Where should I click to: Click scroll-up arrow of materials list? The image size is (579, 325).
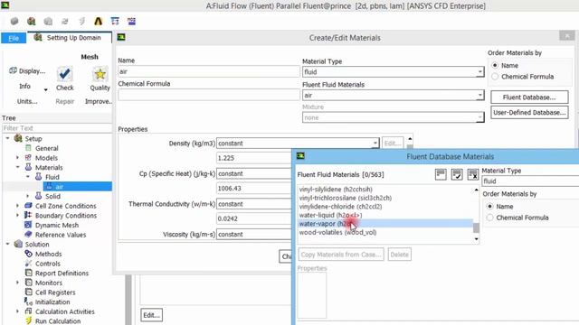pos(476,190)
